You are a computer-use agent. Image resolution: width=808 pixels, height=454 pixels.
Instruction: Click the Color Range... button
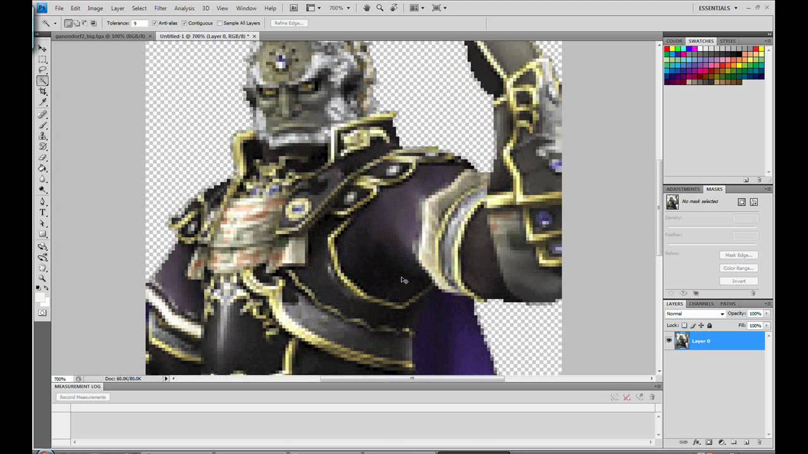click(x=739, y=268)
